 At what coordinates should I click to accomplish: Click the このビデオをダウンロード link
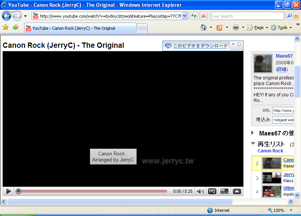pyautogui.click(x=200, y=46)
